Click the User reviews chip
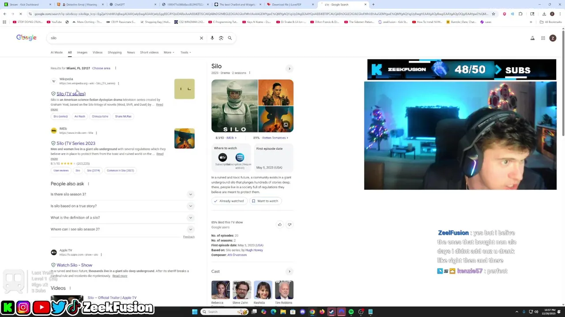This screenshot has width=565, height=317. coord(61,170)
